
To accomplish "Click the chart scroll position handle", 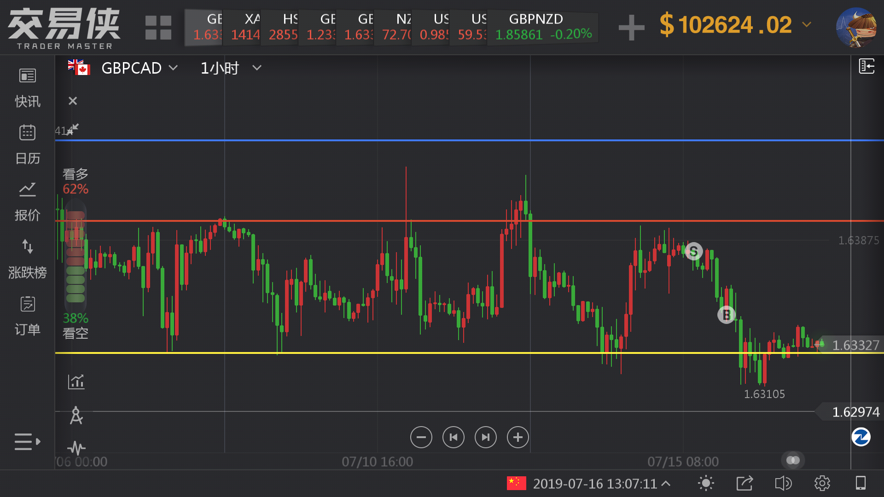I will tap(793, 460).
